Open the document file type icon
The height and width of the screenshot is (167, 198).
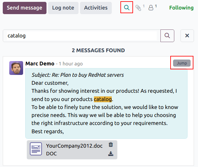[x=36, y=150]
